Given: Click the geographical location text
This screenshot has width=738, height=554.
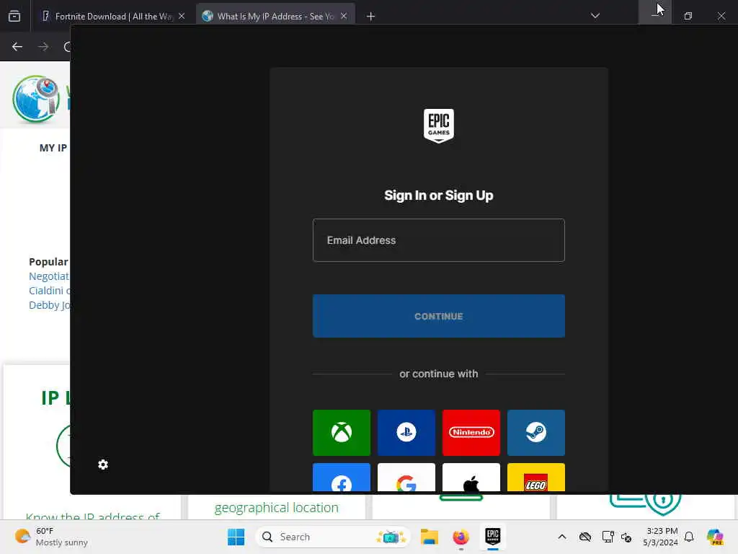Looking at the screenshot, I should [x=276, y=508].
